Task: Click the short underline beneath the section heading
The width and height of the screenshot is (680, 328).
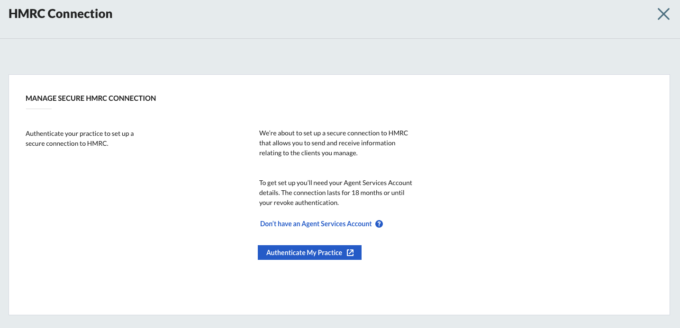Action: coord(38,109)
